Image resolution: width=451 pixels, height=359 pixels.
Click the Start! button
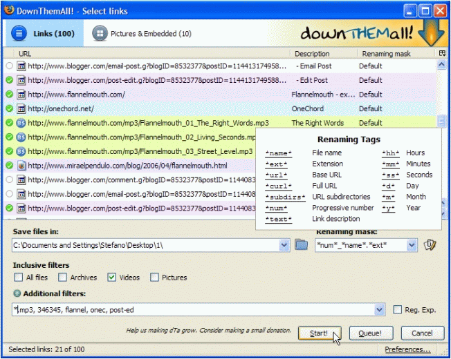click(320, 333)
